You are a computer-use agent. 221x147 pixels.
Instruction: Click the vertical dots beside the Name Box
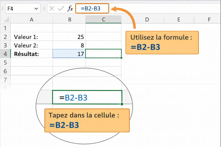44,9
